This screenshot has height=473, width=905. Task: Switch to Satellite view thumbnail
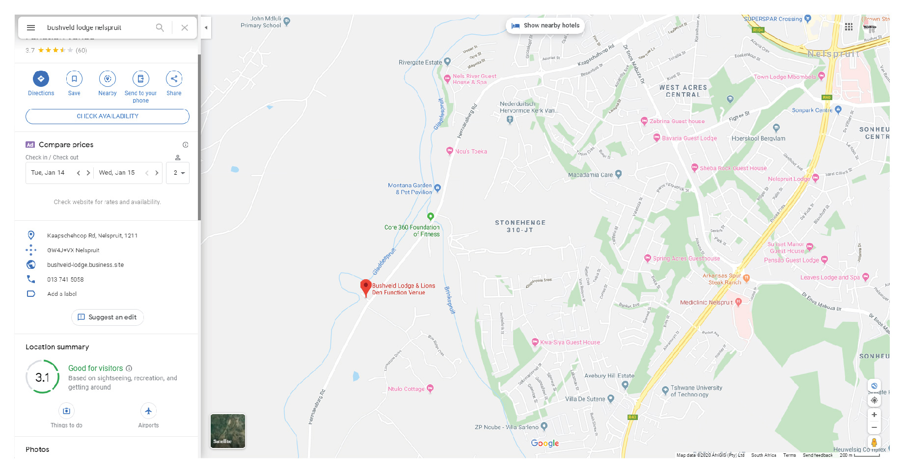click(x=228, y=431)
